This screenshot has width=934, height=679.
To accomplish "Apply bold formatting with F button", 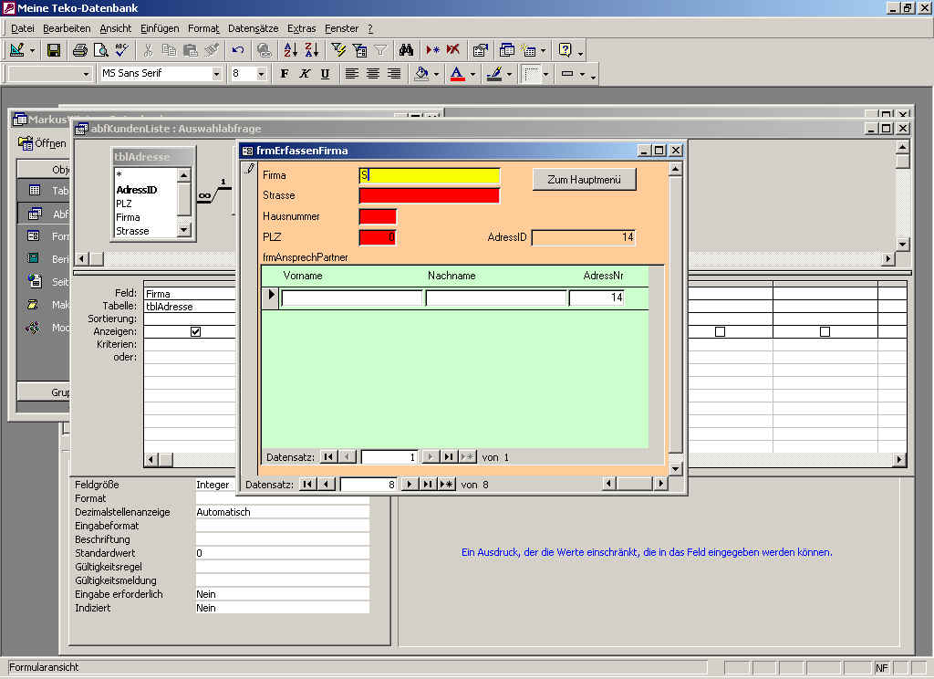I will point(285,74).
